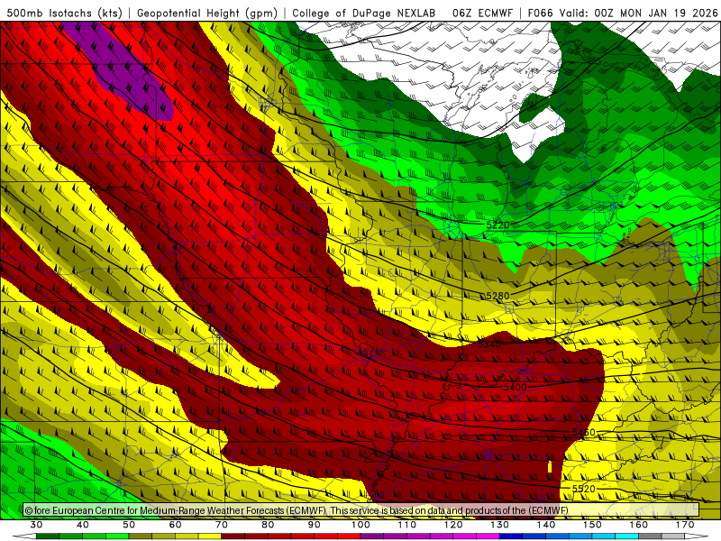The height and width of the screenshot is (541, 721).
Task: Pick the bright red swatch just before 100
Action: click(349, 536)
